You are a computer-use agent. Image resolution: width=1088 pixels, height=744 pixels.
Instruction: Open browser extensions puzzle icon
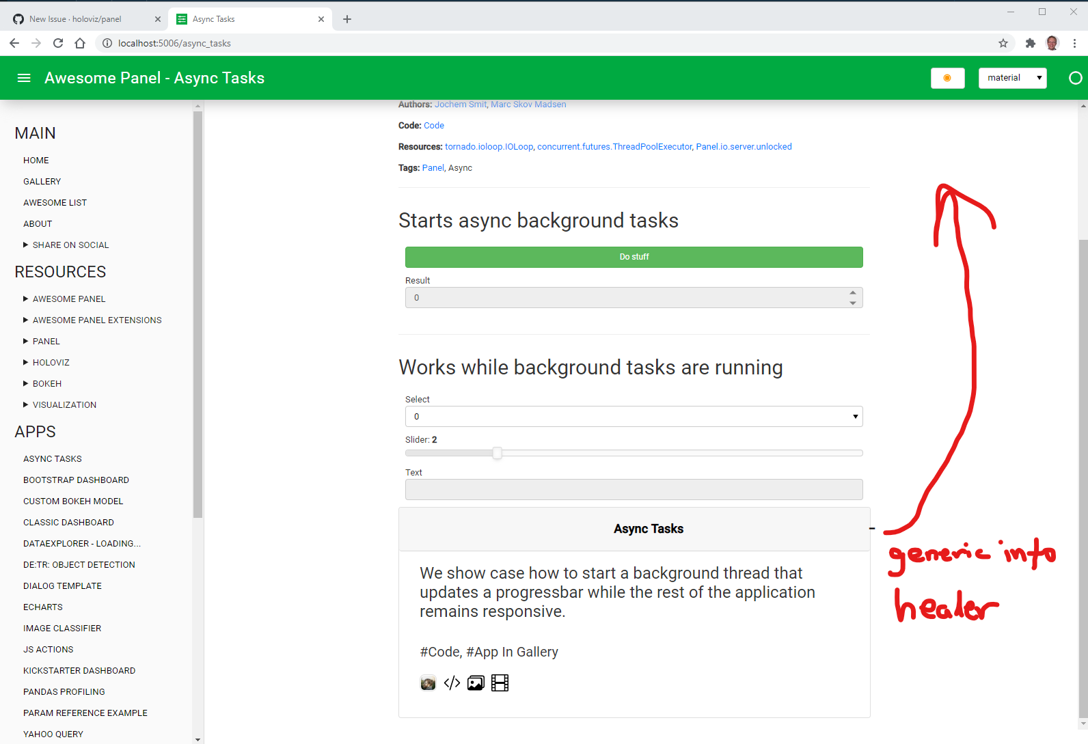(1031, 43)
